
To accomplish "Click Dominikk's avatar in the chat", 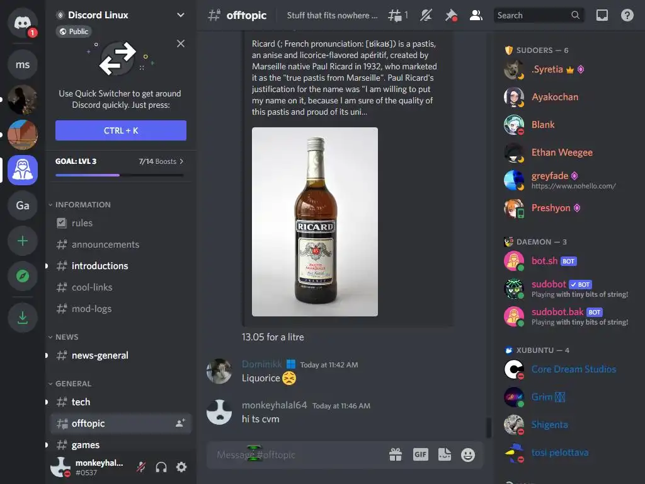I will [219, 371].
